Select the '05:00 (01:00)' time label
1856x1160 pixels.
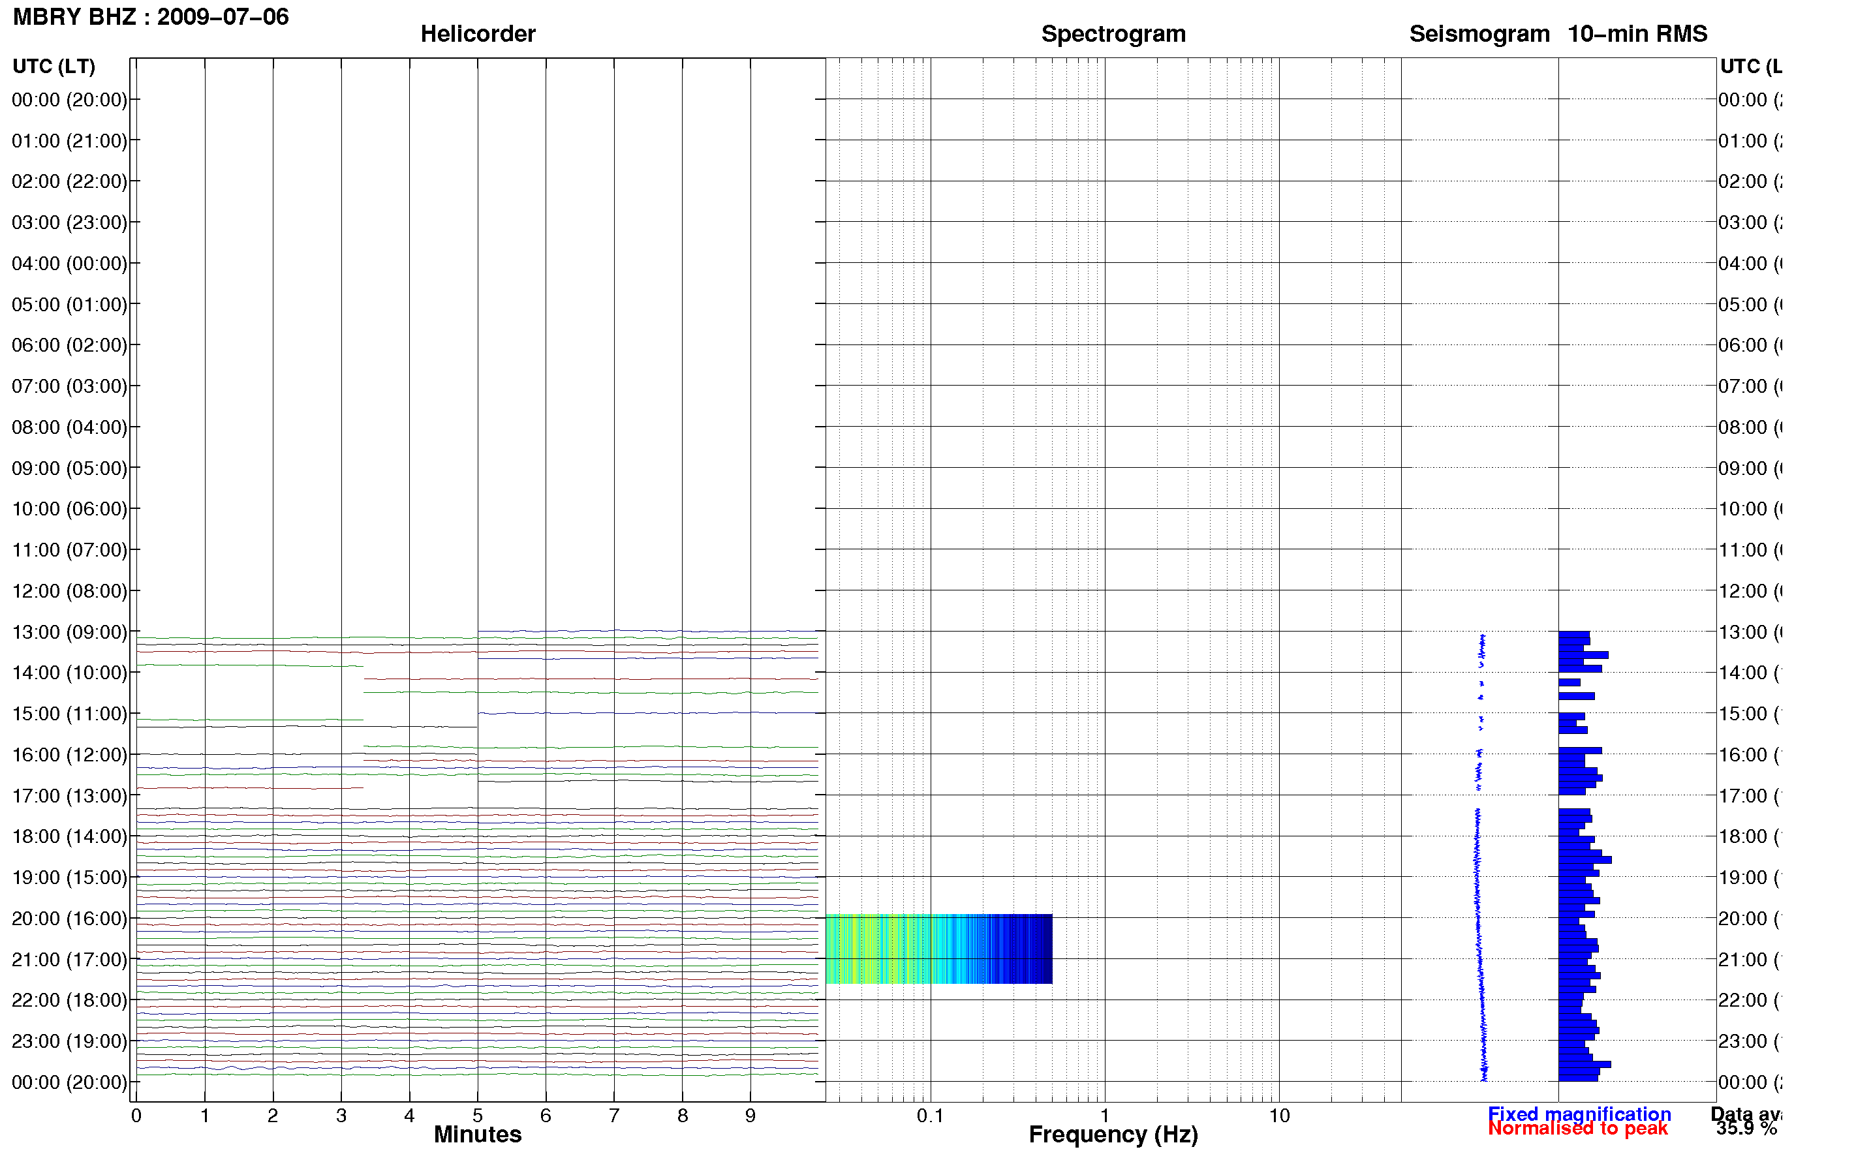[69, 305]
